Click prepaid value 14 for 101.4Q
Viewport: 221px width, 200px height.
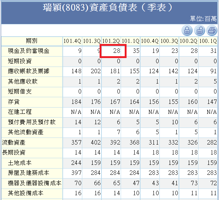[x=78, y=122]
